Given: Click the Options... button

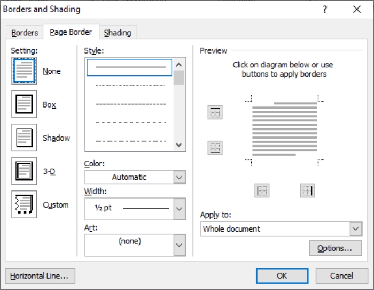Looking at the screenshot, I should tap(334, 248).
